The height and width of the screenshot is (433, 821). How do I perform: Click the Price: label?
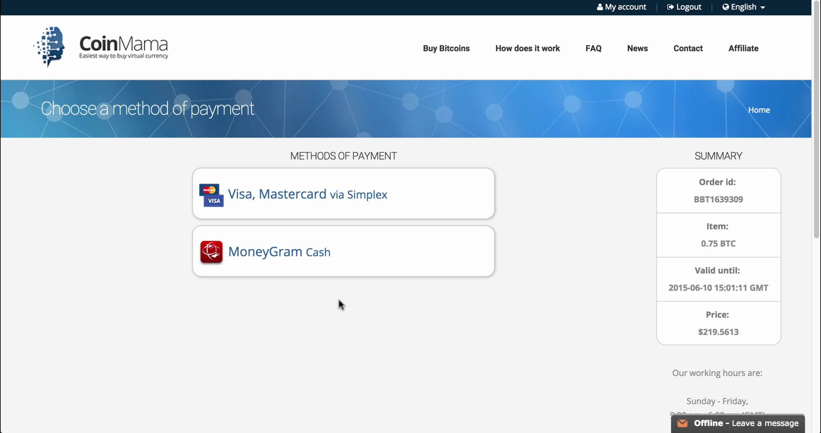point(717,315)
